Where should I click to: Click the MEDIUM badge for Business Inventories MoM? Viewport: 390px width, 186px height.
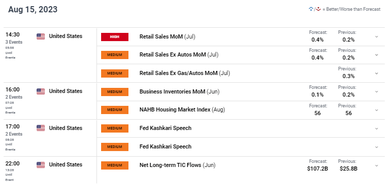[115, 92]
